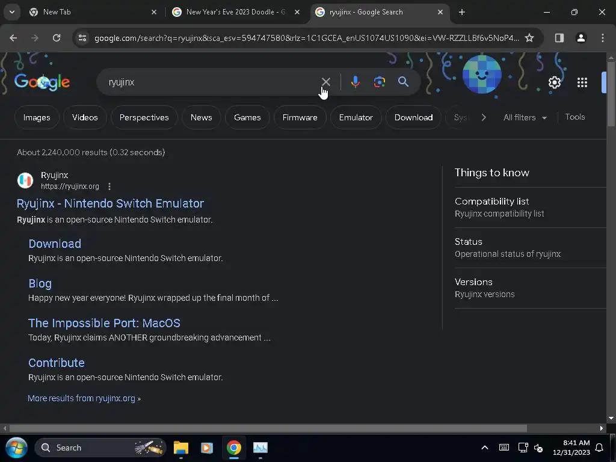Select the Emulator filter chip

(356, 117)
